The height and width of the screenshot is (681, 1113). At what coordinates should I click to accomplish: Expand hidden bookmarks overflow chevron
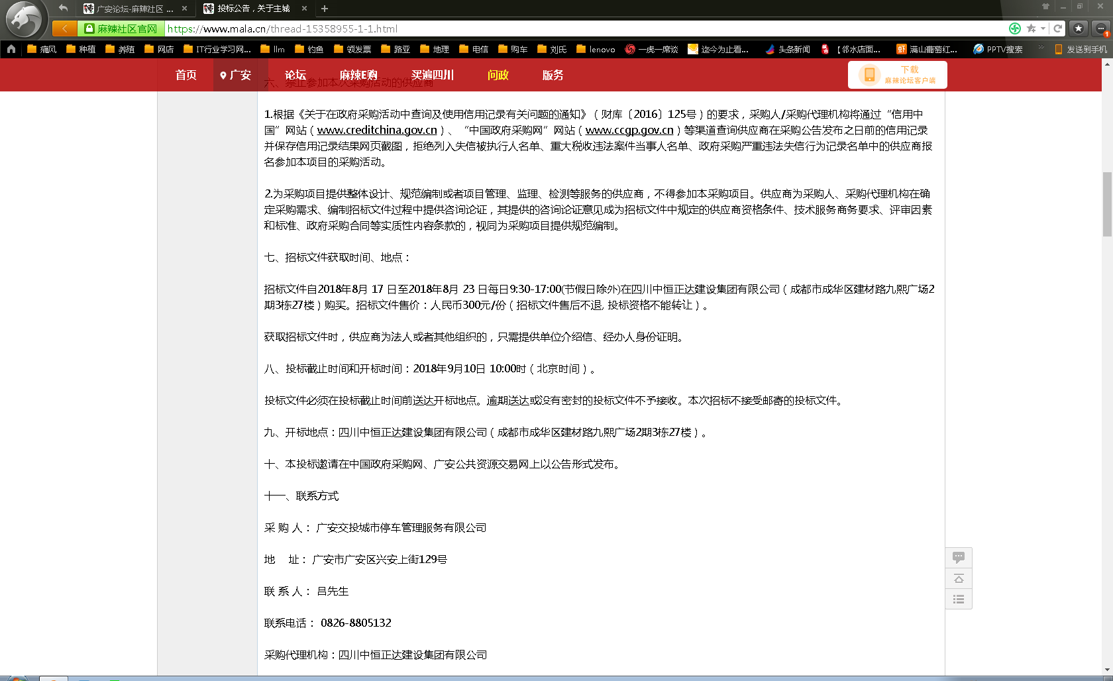(1041, 48)
